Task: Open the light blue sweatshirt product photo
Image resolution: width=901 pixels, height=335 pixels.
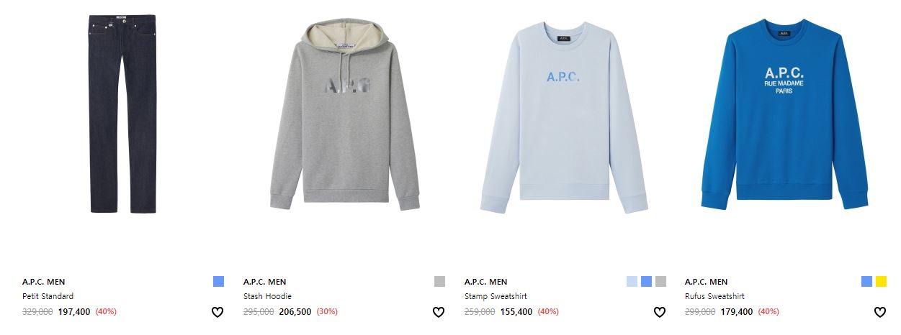Action: coord(564,117)
